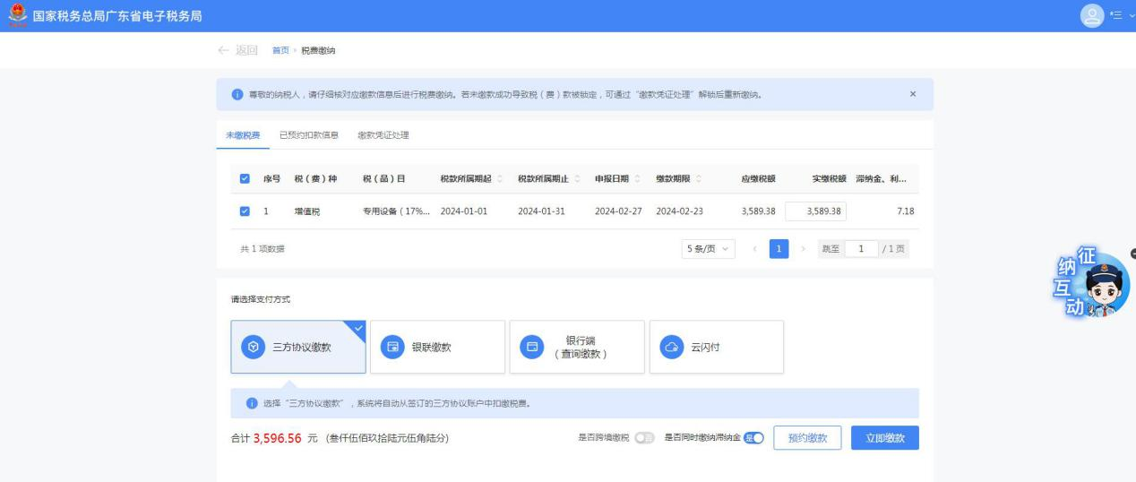1136x482 pixels.
Task: Click the tax bureau emblem logo
Action: point(15,16)
